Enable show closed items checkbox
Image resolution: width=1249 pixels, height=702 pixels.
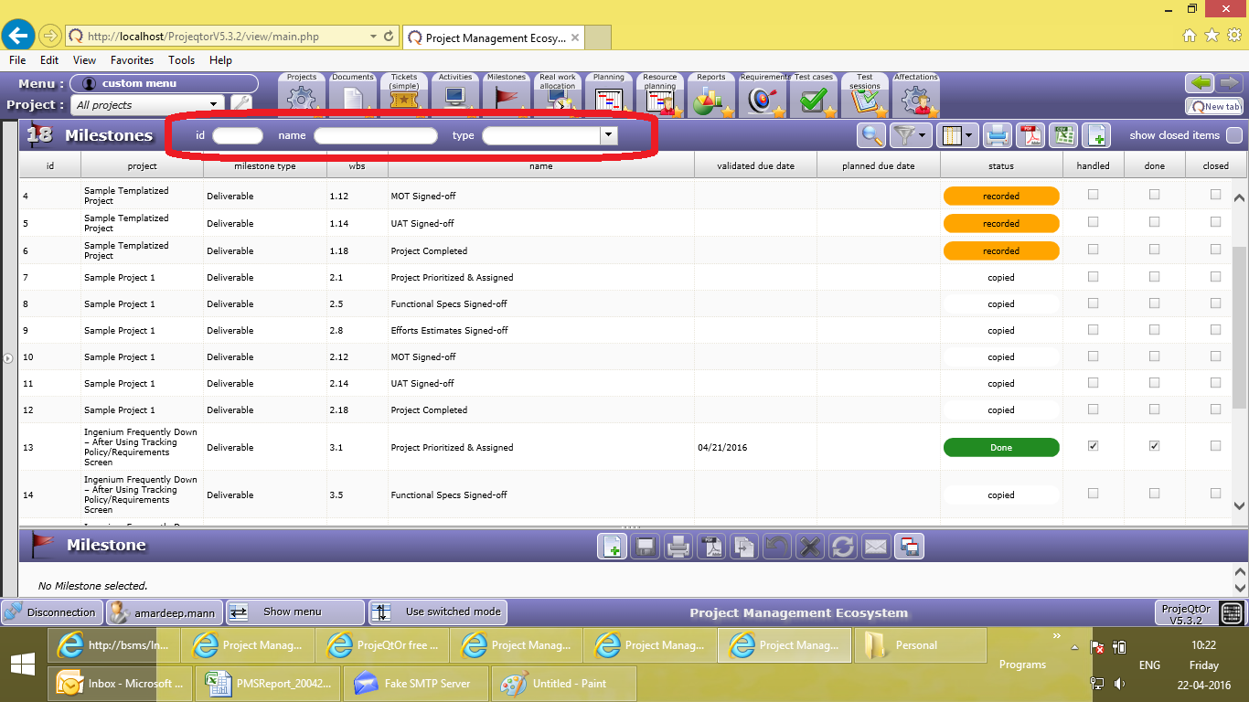tap(1233, 135)
